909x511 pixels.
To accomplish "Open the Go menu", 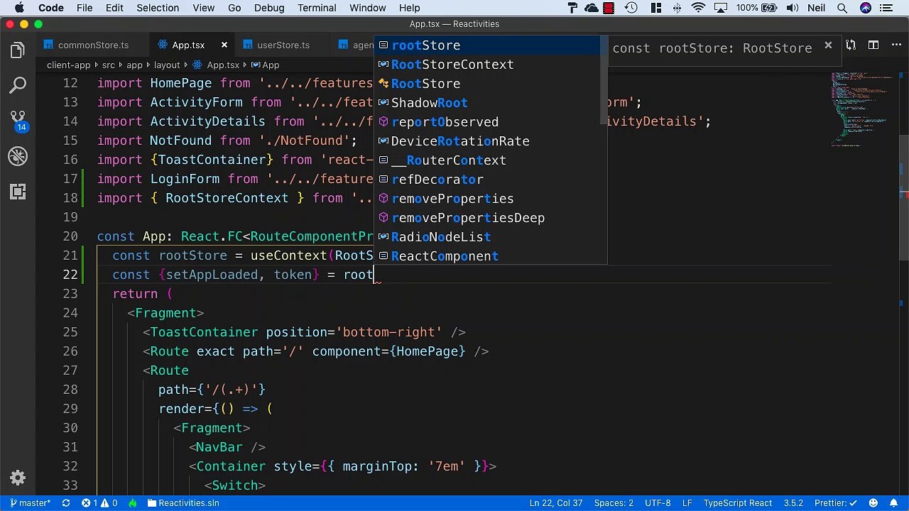I will coord(234,8).
